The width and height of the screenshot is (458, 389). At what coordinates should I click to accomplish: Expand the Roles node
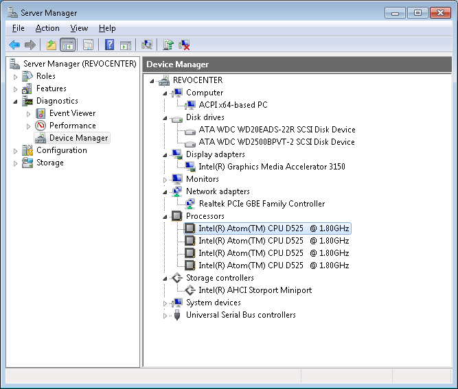coord(16,77)
